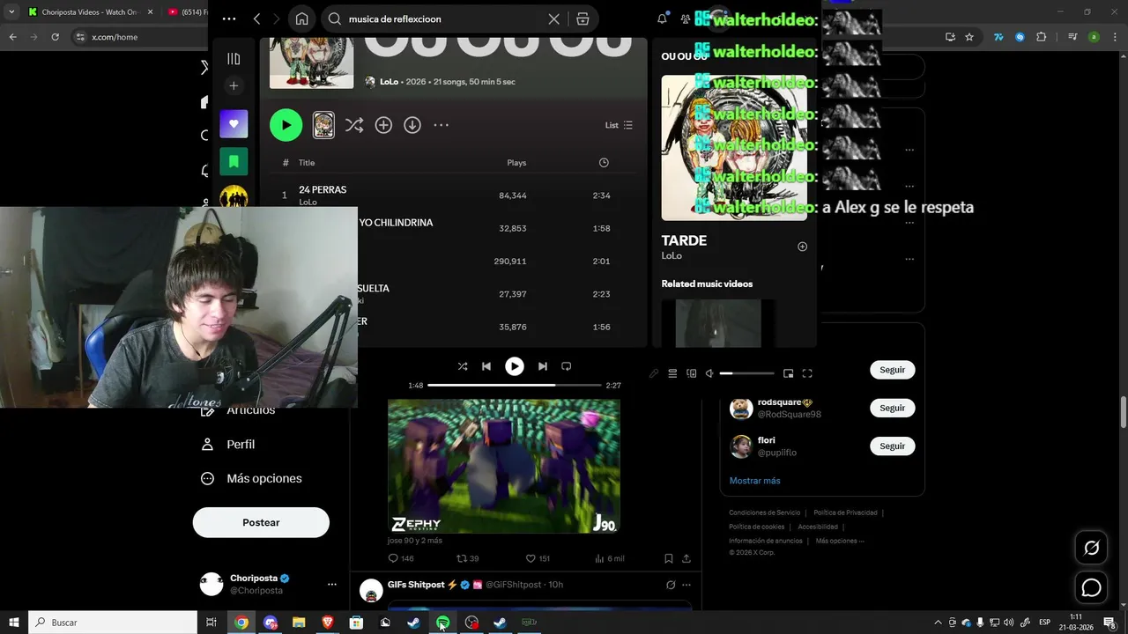The image size is (1128, 634).
Task: Expand Your Library sidebar icon
Action: [x=234, y=59]
